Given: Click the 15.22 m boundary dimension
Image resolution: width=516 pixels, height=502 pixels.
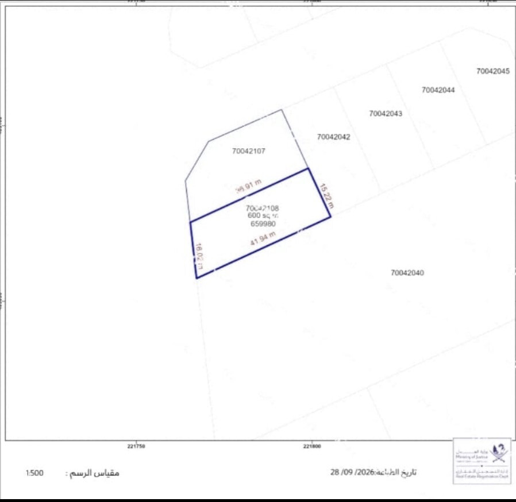Looking at the screenshot, I should pos(327,196).
